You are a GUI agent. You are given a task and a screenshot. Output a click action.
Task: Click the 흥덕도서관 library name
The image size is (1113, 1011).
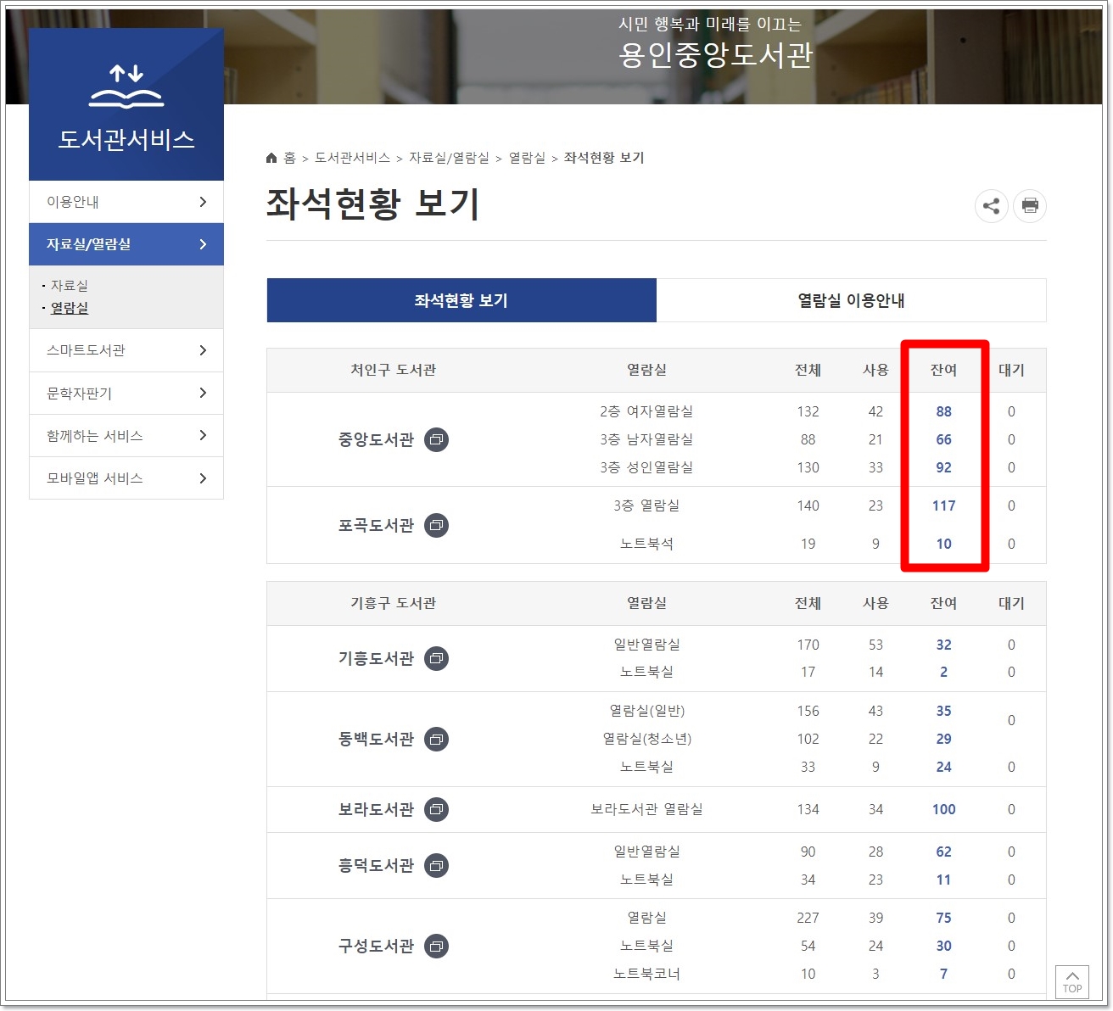pyautogui.click(x=376, y=865)
